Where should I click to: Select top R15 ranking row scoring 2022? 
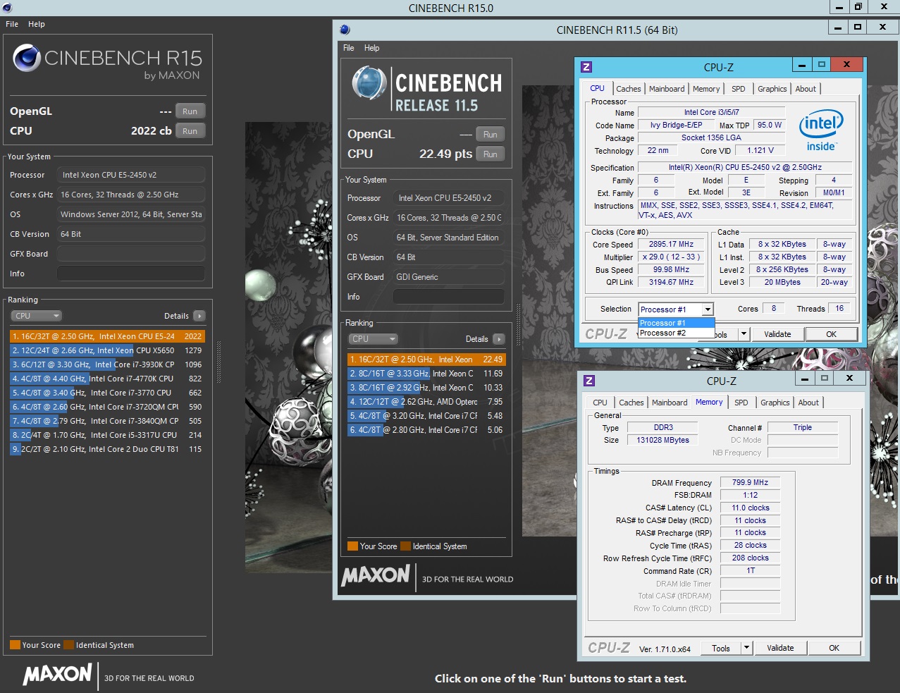pos(107,336)
